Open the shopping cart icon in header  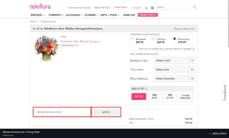[x=146, y=8]
